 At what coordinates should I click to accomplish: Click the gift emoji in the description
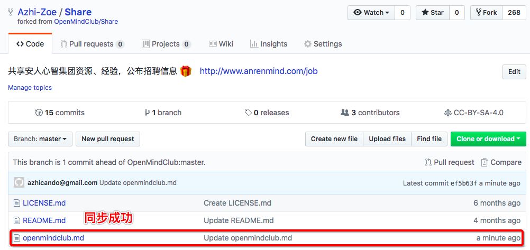[186, 71]
